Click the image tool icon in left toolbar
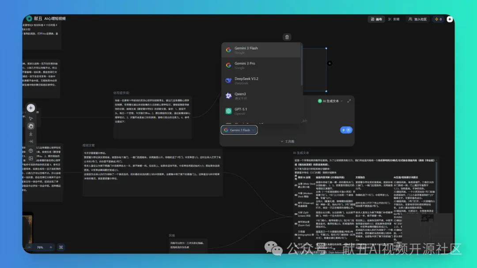This screenshot has height=268, width=477. [x=31, y=159]
